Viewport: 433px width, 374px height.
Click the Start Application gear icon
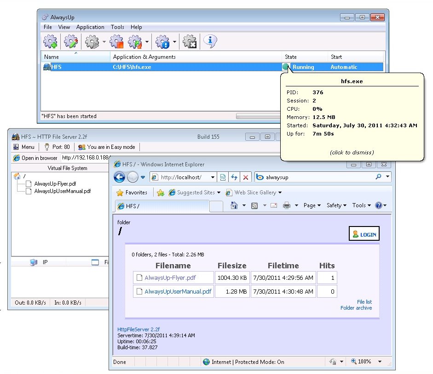coord(92,41)
